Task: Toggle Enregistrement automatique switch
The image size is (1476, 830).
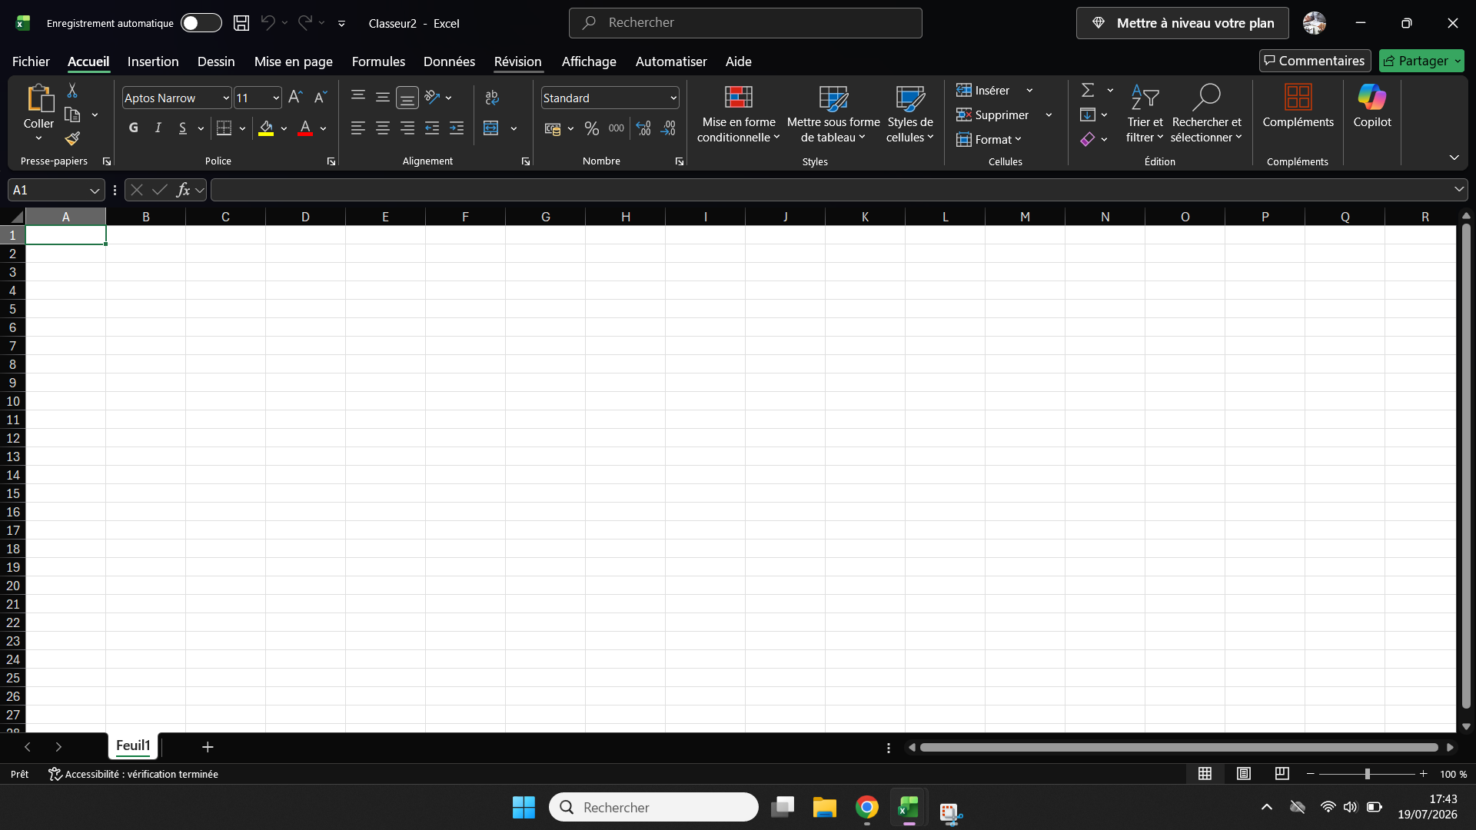Action: point(201,23)
